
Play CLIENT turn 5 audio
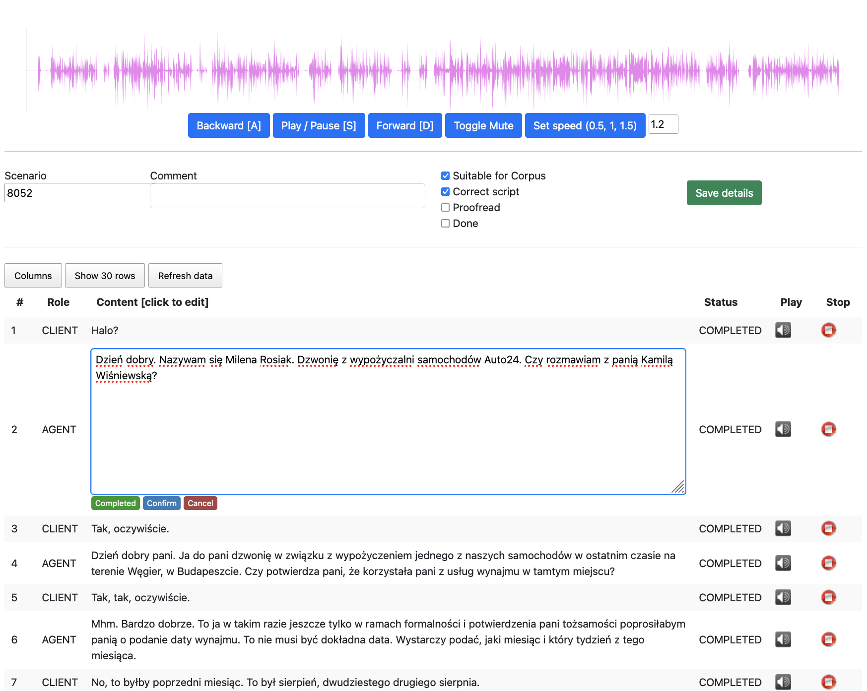point(783,597)
